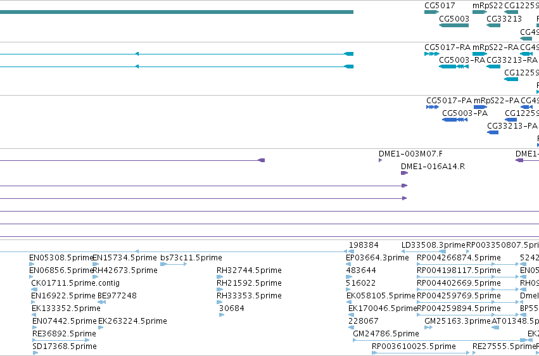Image resolution: width=539 pixels, height=356 pixels.
Task: Open the EN07442.5prime EST label
Action: 64,321
